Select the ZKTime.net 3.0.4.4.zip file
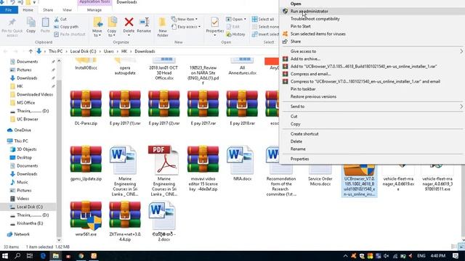Viewport: 465px width, 261px height. [x=125, y=221]
